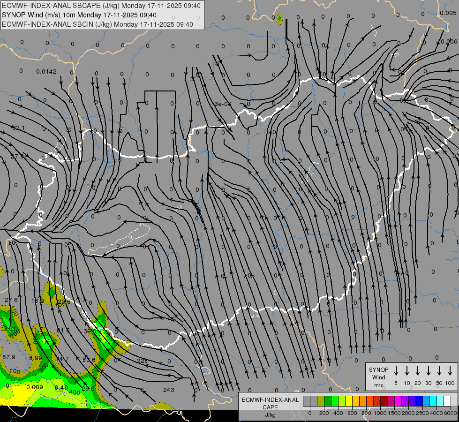Click the 228 value on the map
459x422 pixels.
(x=142, y=361)
